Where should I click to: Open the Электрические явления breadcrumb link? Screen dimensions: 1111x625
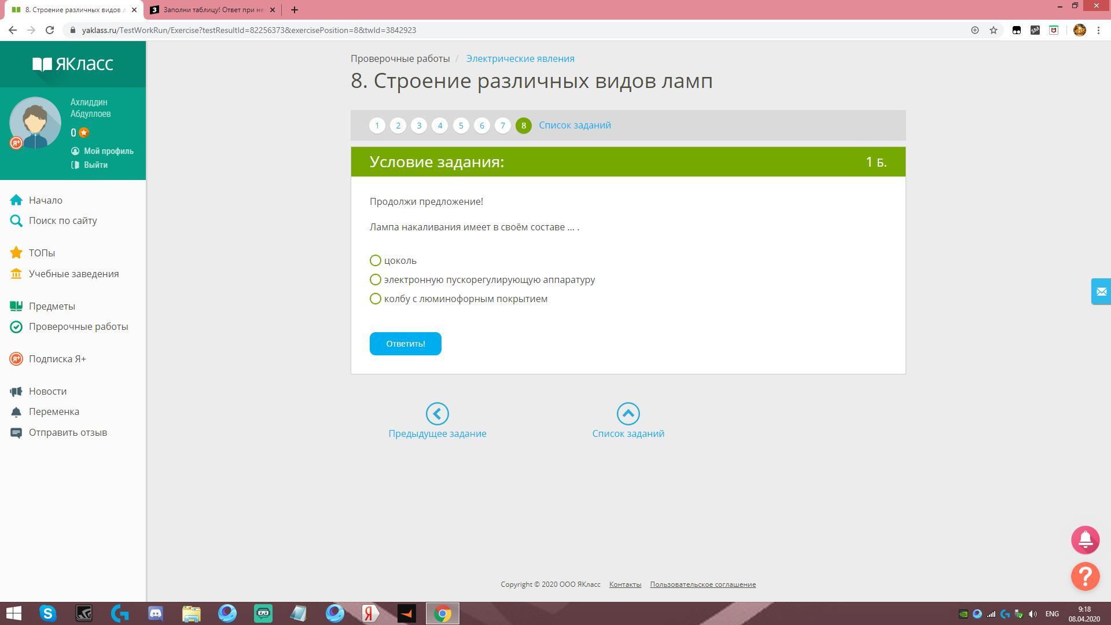pos(520,58)
